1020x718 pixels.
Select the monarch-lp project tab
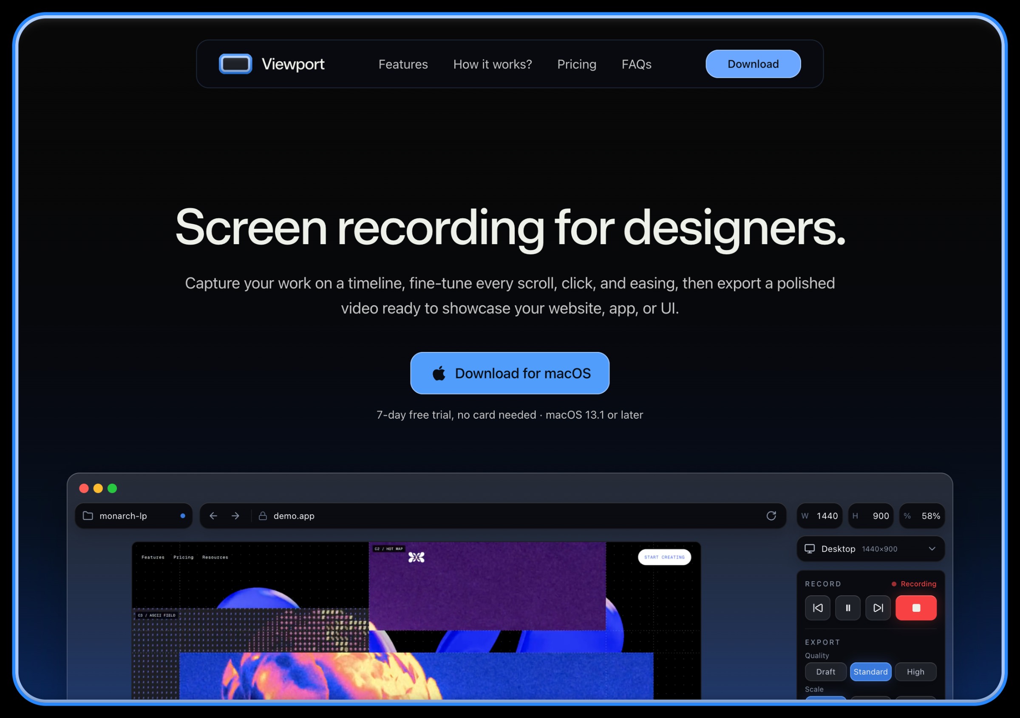[134, 515]
